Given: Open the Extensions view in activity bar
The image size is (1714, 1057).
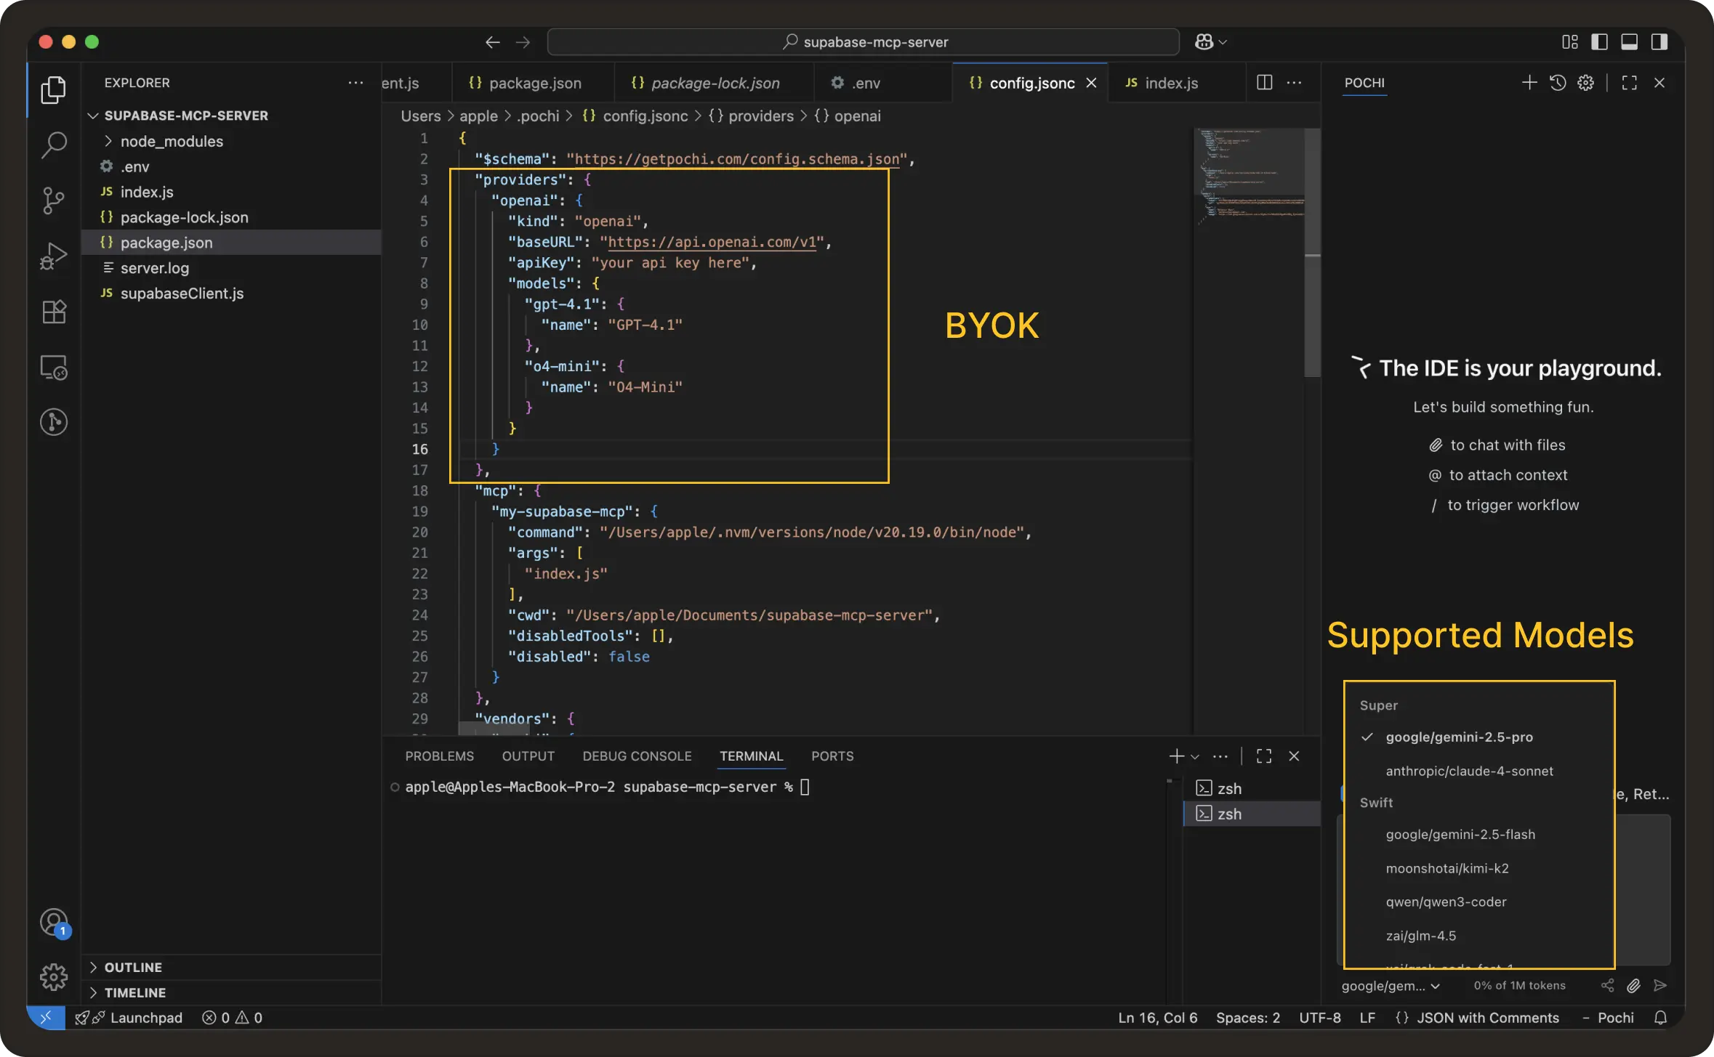Looking at the screenshot, I should 53,312.
